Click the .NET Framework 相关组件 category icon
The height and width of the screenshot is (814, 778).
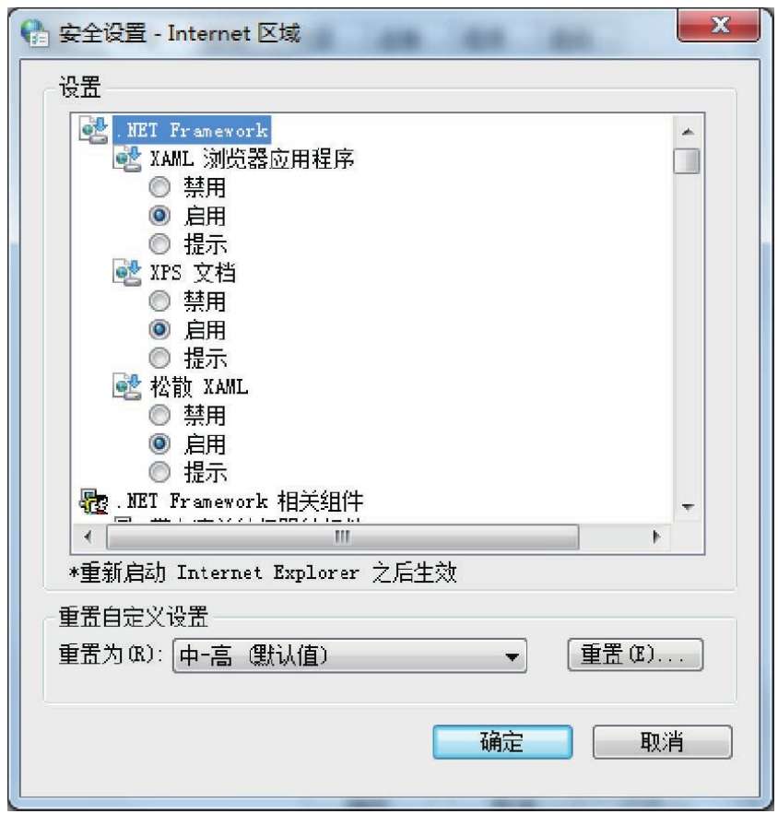[x=93, y=501]
